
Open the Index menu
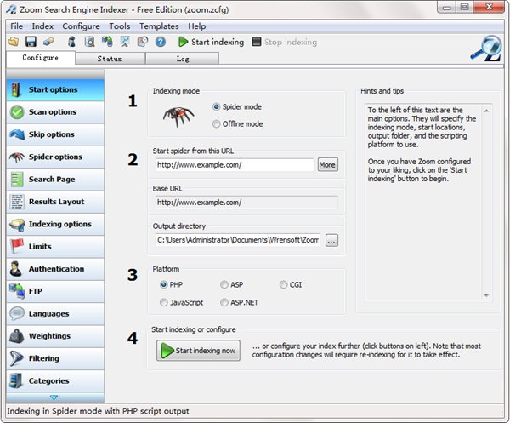(x=42, y=26)
